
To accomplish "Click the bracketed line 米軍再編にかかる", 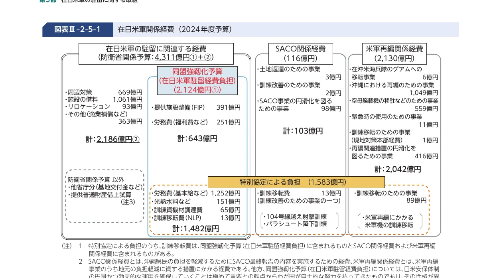I will (x=388, y=217).
